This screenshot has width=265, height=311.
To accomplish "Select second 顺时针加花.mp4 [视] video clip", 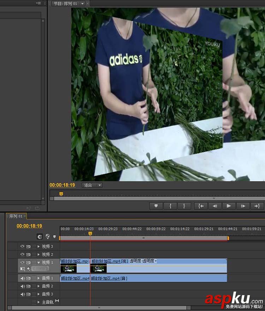I will click(159, 266).
